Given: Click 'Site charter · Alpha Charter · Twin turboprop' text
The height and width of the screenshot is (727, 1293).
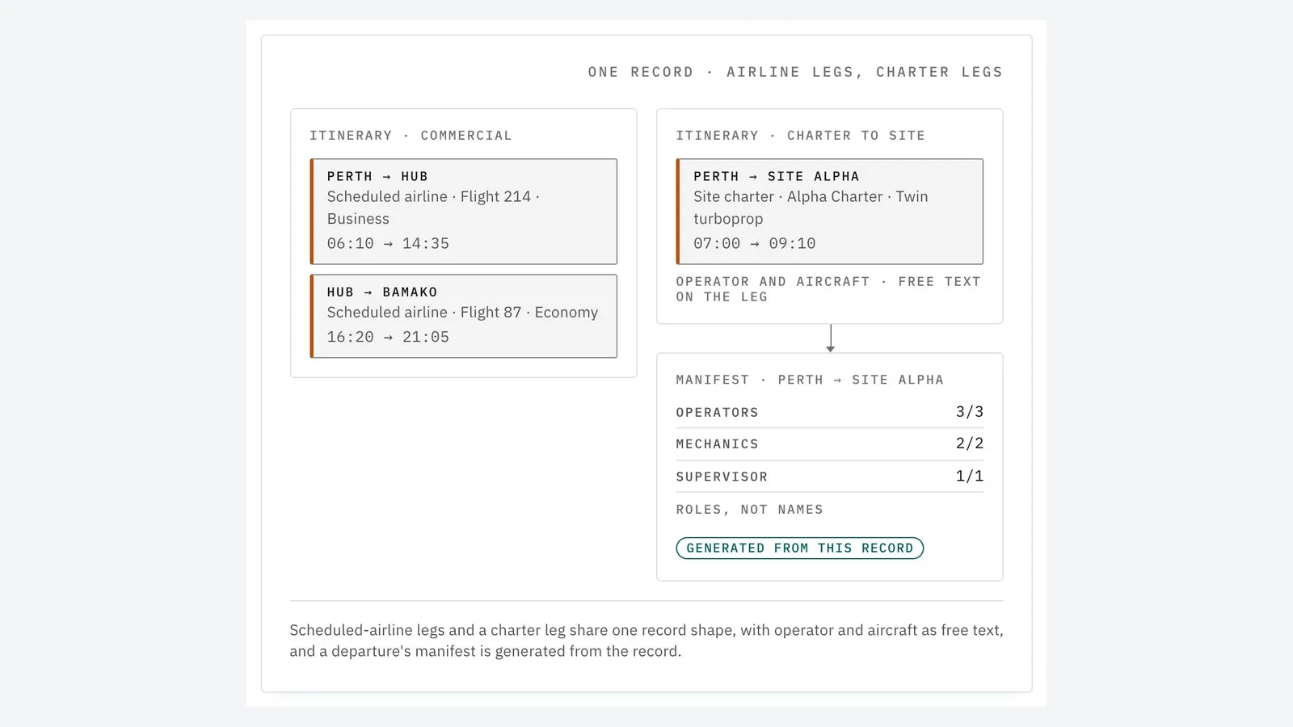Looking at the screenshot, I should click(x=811, y=208).
